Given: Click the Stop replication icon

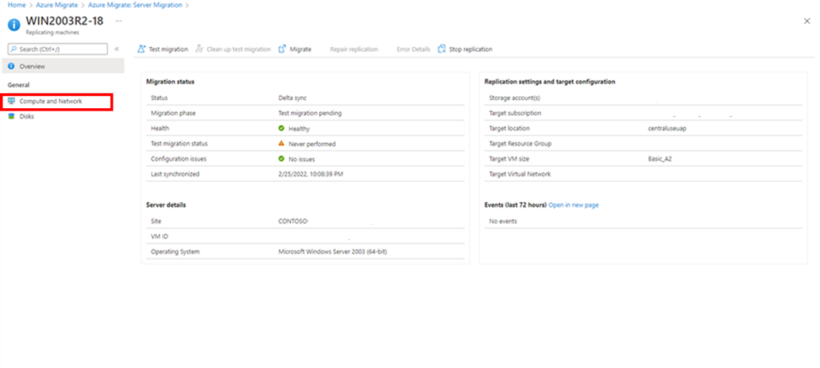Looking at the screenshot, I should coord(442,49).
